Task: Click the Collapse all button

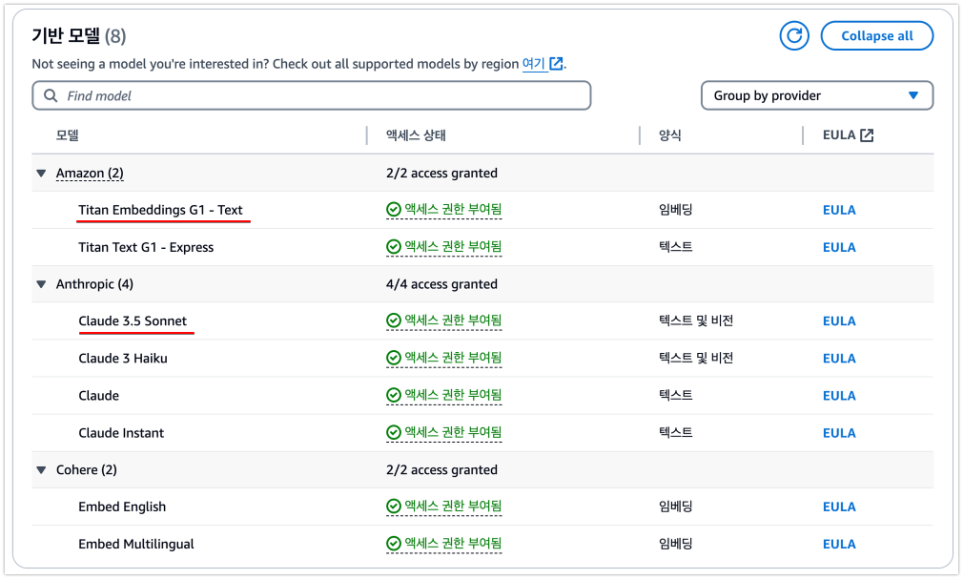Action: (877, 35)
